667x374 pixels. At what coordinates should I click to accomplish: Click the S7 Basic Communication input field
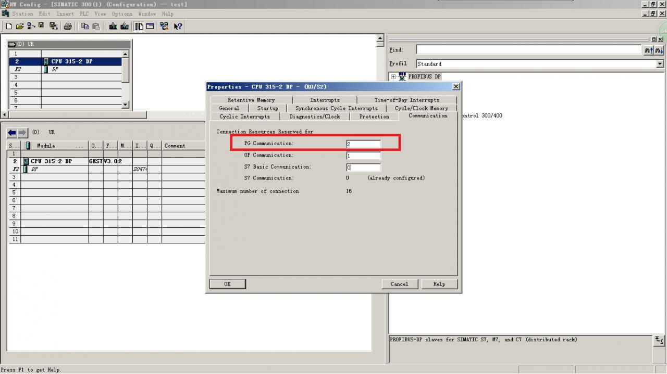363,167
